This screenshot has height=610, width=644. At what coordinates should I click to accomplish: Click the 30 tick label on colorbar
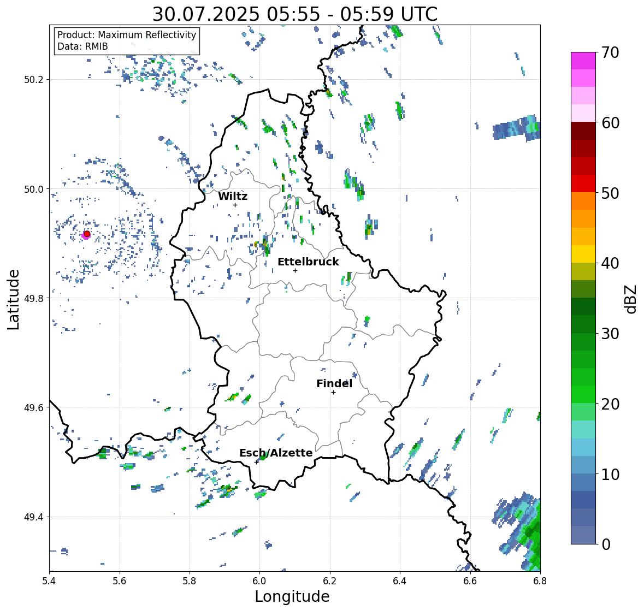(x=610, y=334)
